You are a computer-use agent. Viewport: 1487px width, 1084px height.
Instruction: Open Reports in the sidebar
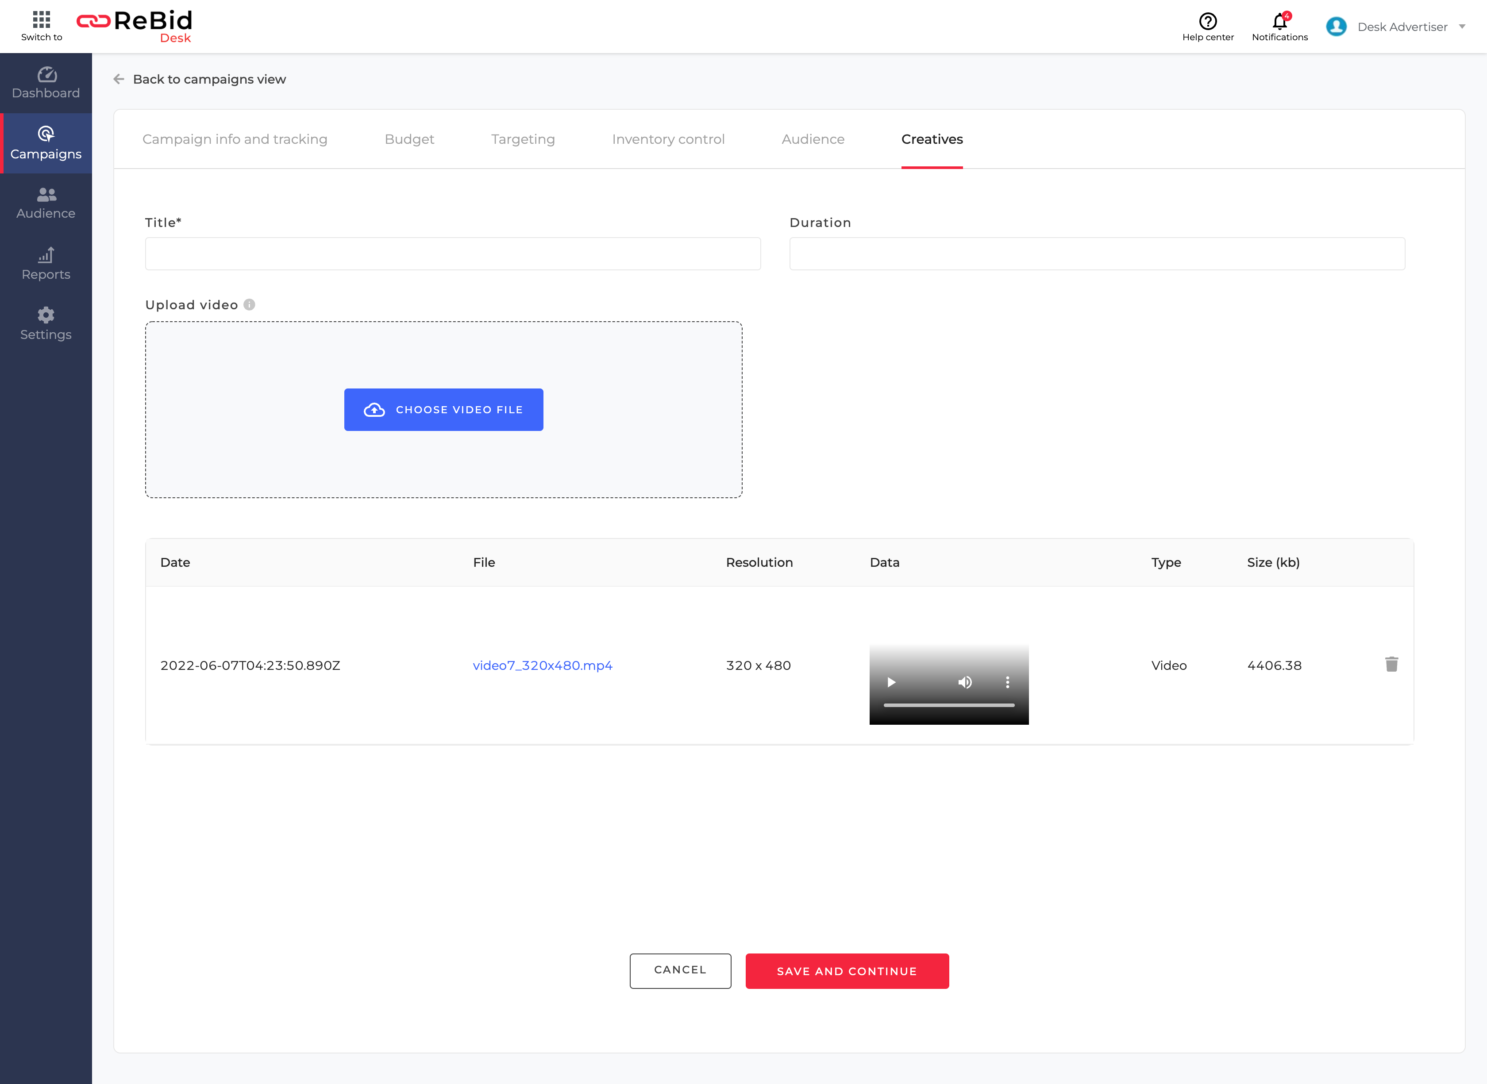tap(46, 264)
